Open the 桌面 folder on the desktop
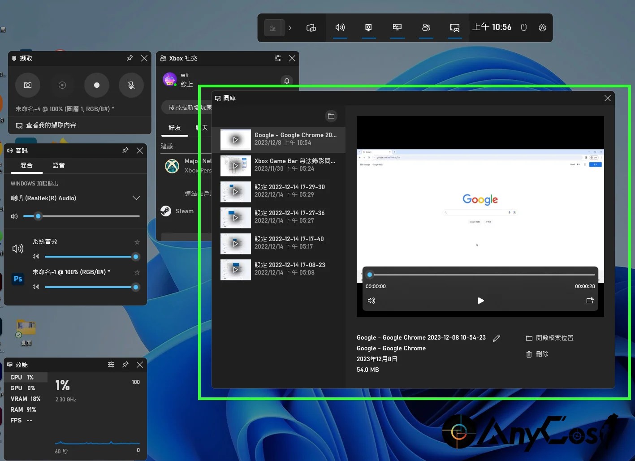Viewport: 635px width, 461px height. point(26,333)
